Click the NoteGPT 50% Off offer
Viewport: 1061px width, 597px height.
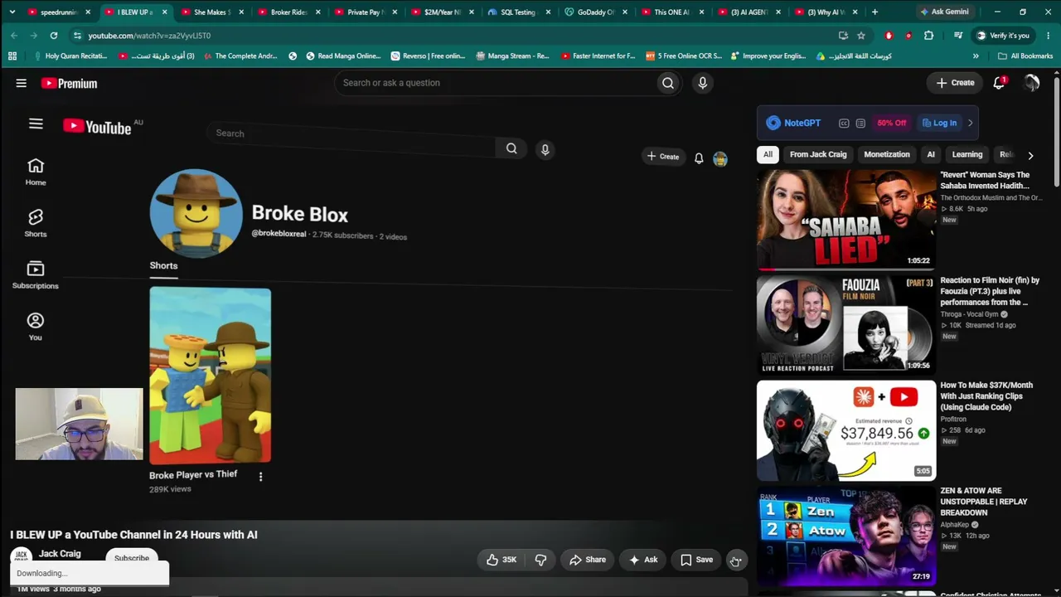(x=892, y=123)
